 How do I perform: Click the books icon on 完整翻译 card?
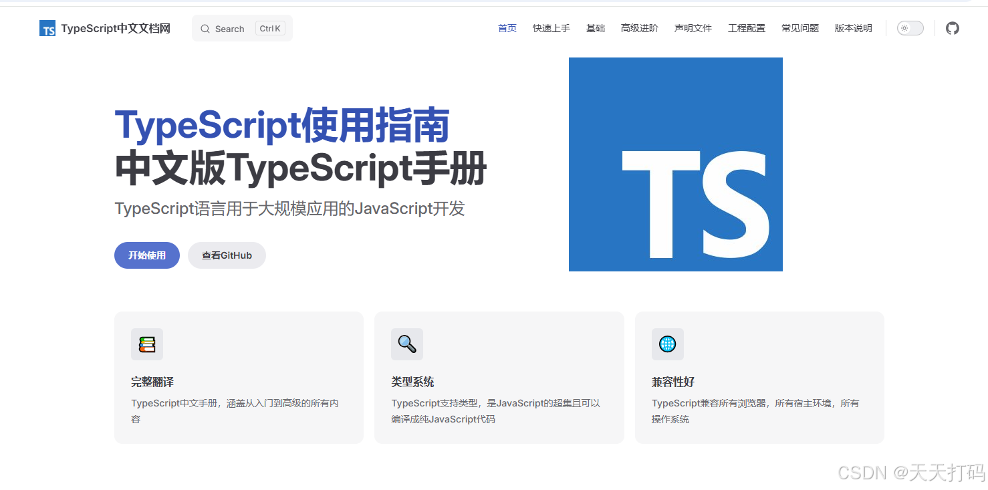[147, 344]
